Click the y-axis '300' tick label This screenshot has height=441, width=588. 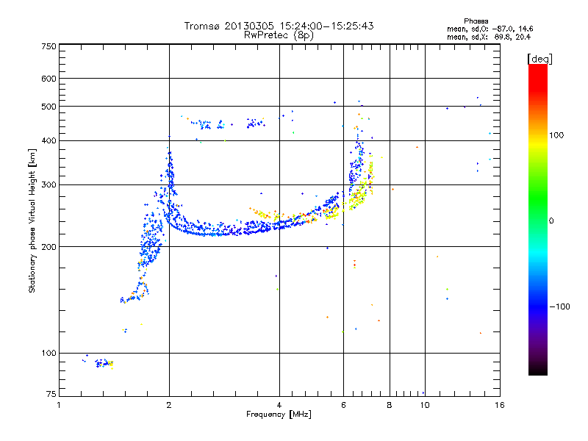tap(49, 185)
